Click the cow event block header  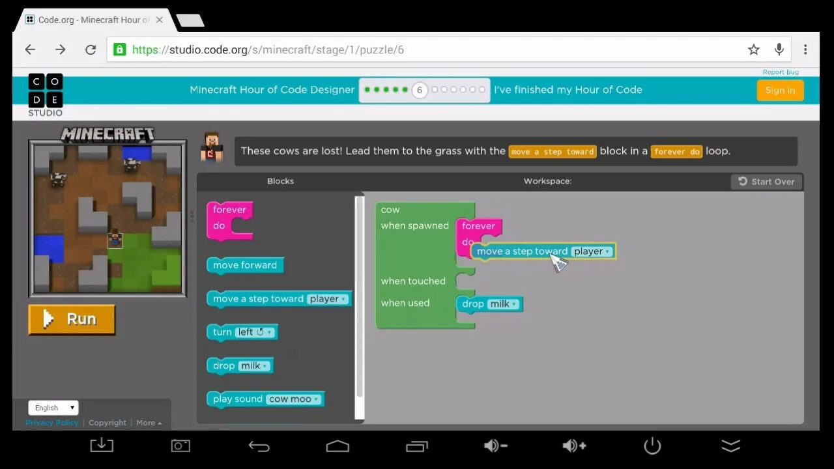click(391, 210)
